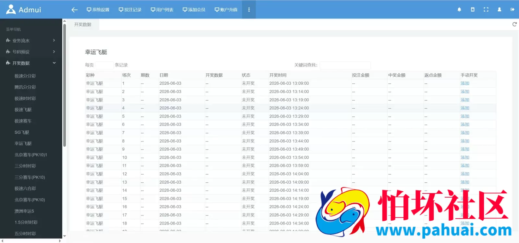Expand the 号码预设 sidebar menu
Image resolution: width=519 pixels, height=243 pixels.
click(31, 52)
